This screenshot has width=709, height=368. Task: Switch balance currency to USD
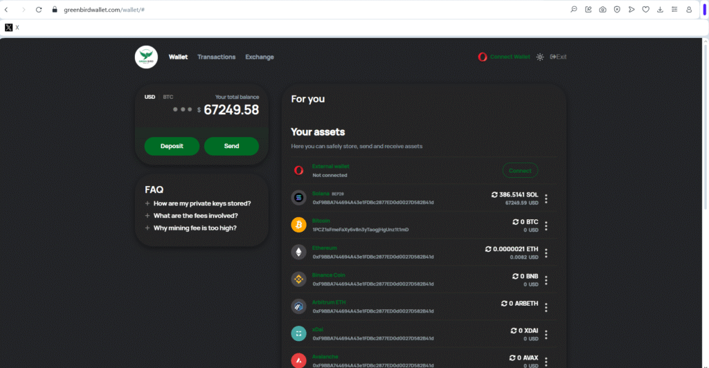(x=150, y=97)
